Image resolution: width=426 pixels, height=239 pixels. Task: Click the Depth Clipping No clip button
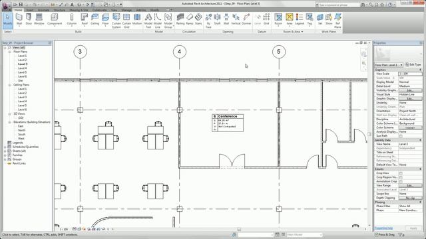[x=410, y=198]
